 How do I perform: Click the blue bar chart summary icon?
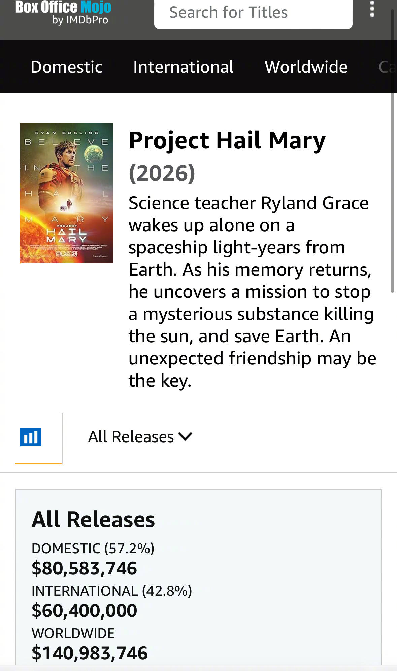coord(31,437)
